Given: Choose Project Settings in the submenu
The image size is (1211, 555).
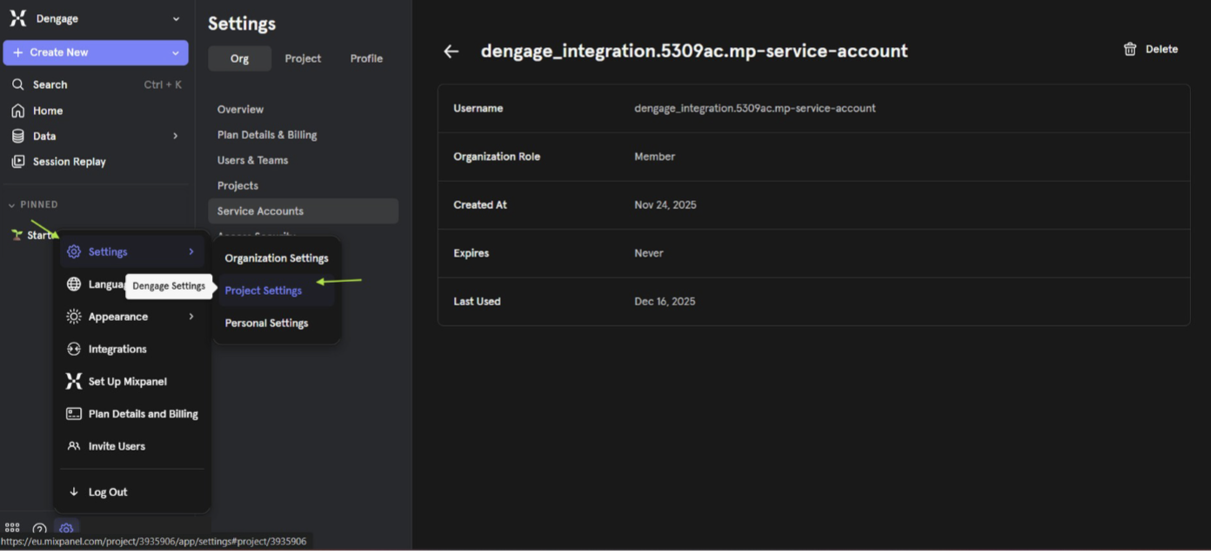Looking at the screenshot, I should pyautogui.click(x=264, y=291).
